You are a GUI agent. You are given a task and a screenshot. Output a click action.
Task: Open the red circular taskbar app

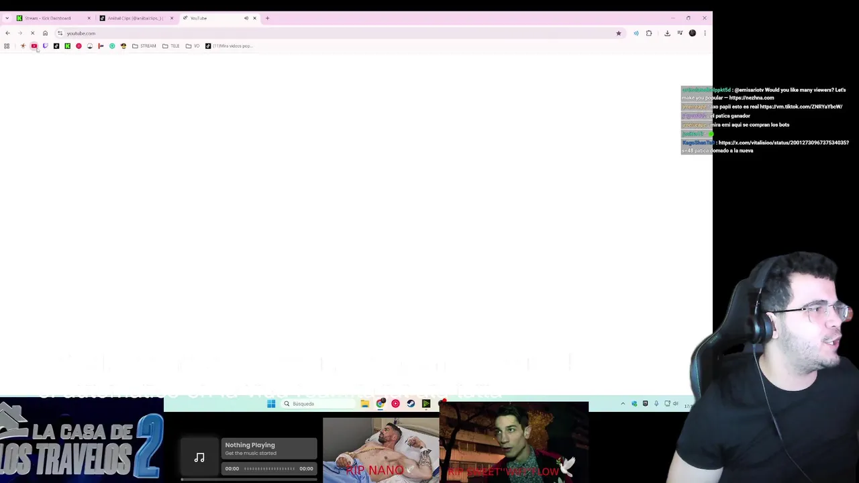click(395, 404)
